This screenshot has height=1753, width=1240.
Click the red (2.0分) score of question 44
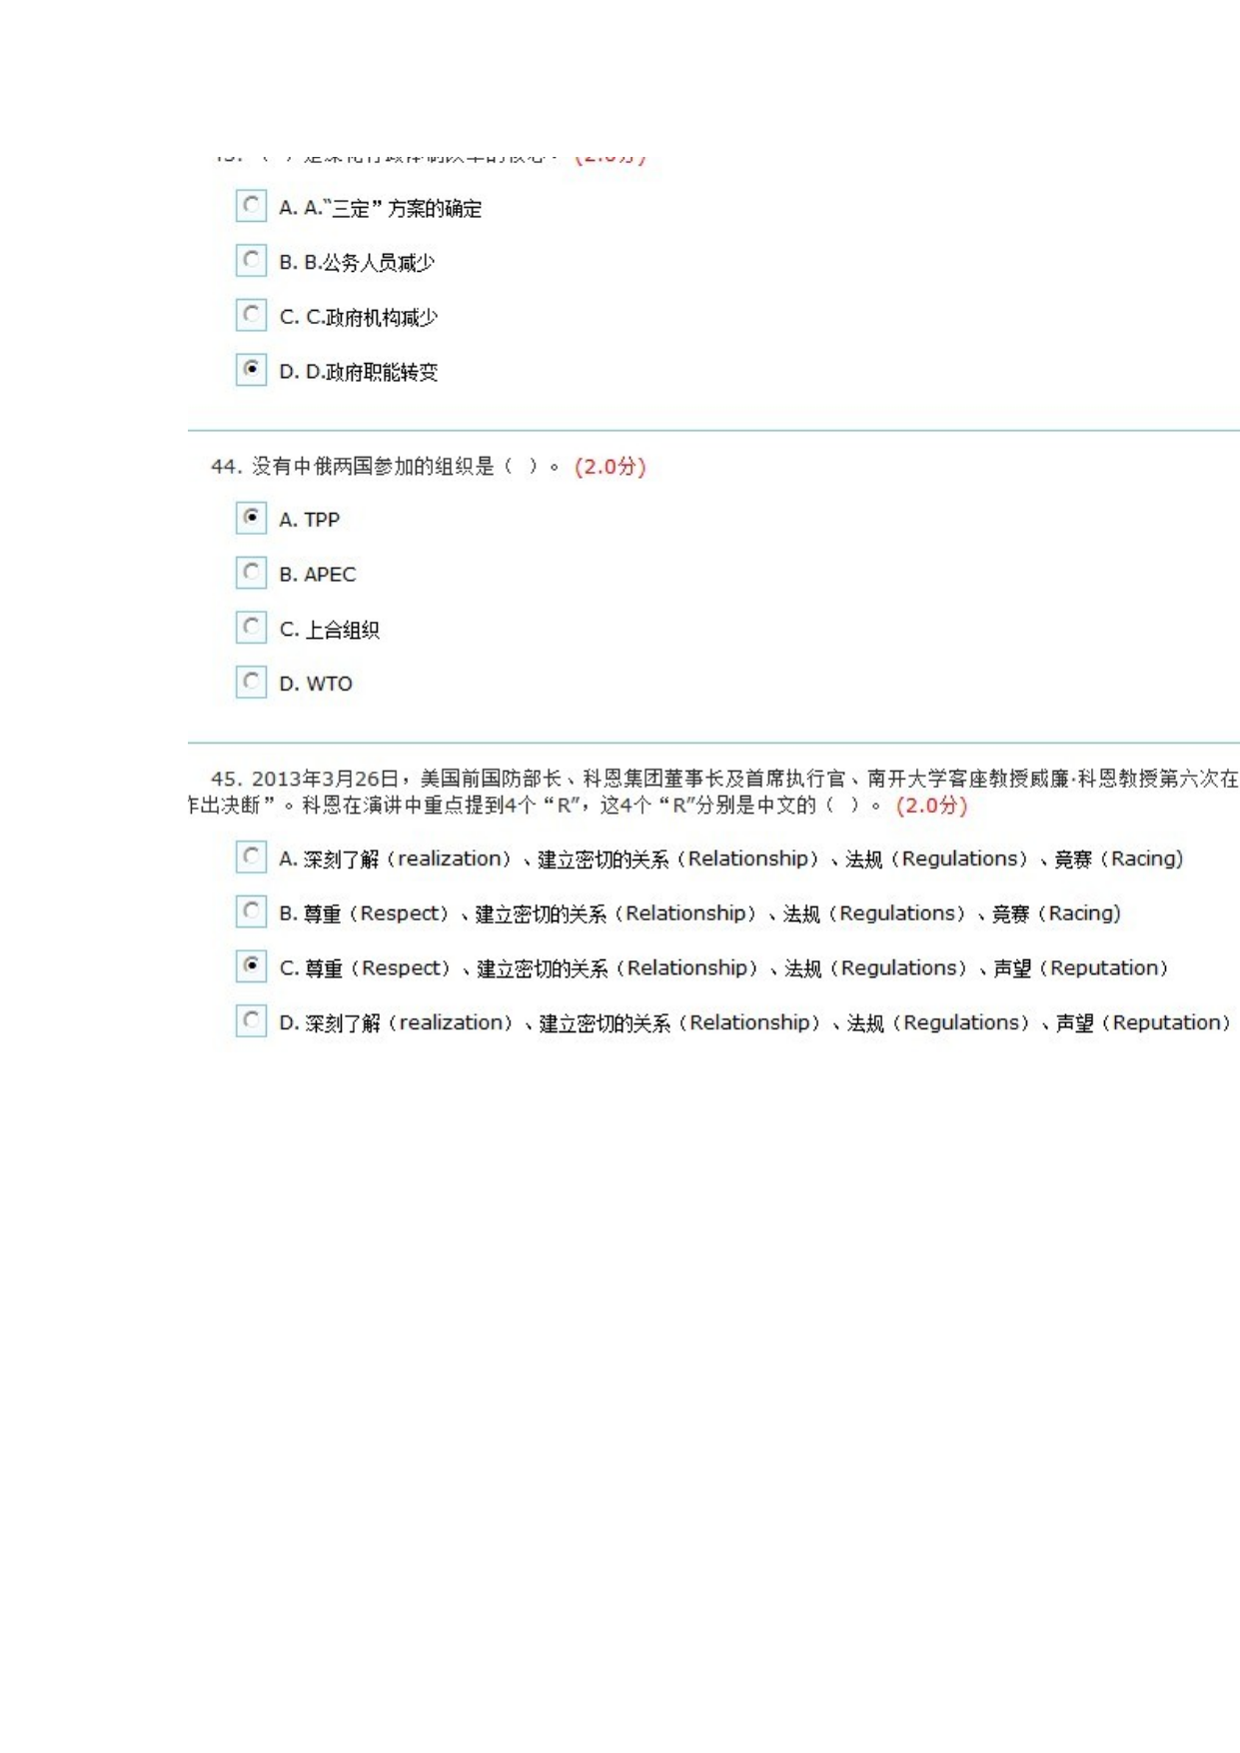coord(611,467)
